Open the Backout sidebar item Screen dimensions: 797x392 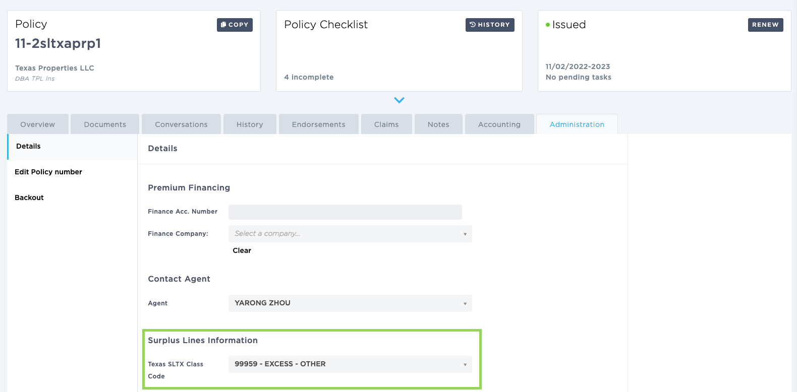[29, 198]
